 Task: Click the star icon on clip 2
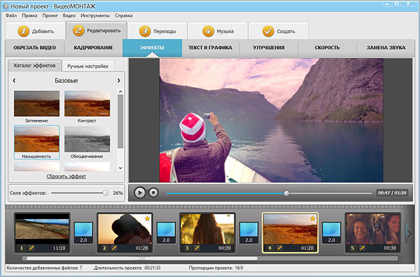[x=147, y=219]
